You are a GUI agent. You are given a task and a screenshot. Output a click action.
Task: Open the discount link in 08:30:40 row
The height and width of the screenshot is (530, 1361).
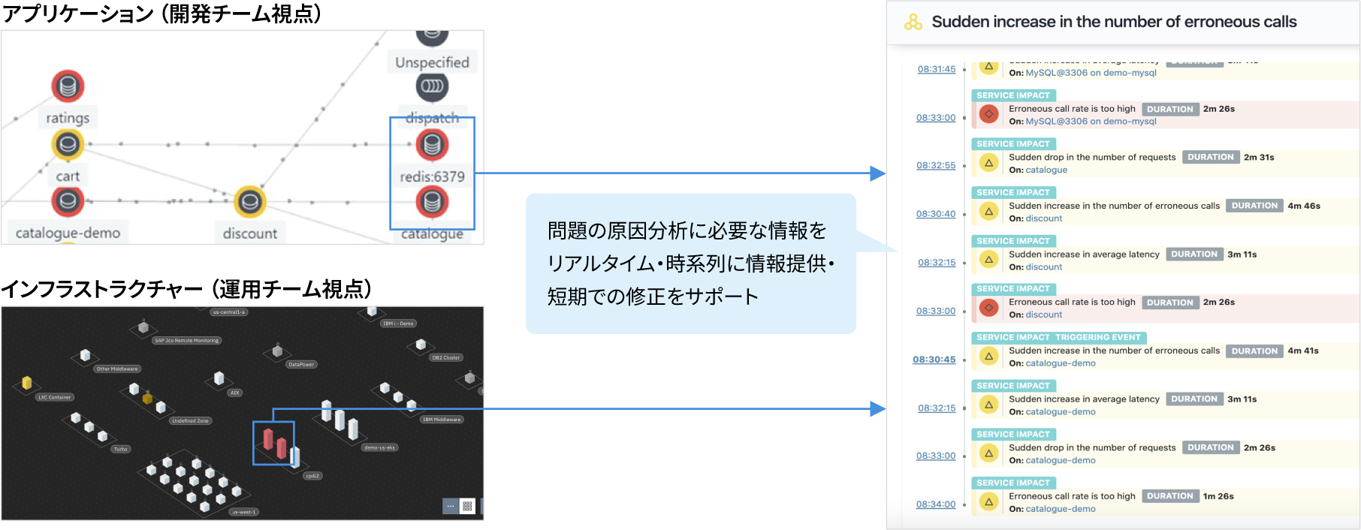pyautogui.click(x=1044, y=218)
